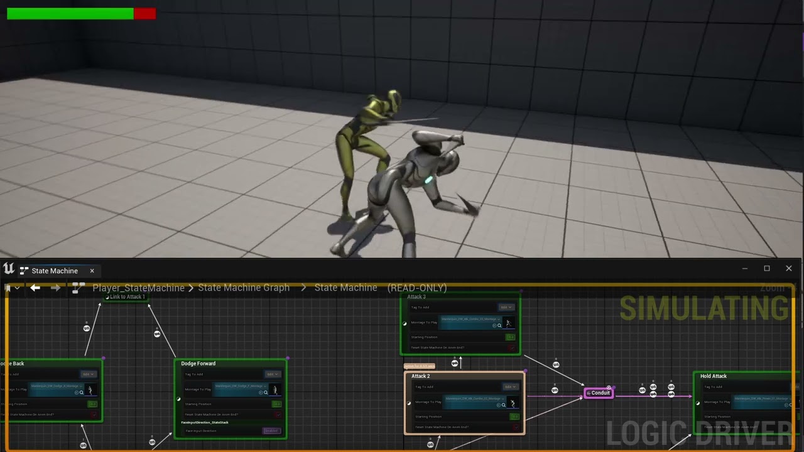
Task: Click the browse magnifier icon in Attack 3
Action: click(x=499, y=325)
